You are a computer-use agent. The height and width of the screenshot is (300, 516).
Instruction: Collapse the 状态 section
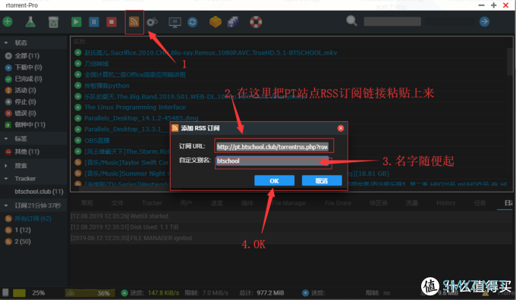click(x=6, y=42)
